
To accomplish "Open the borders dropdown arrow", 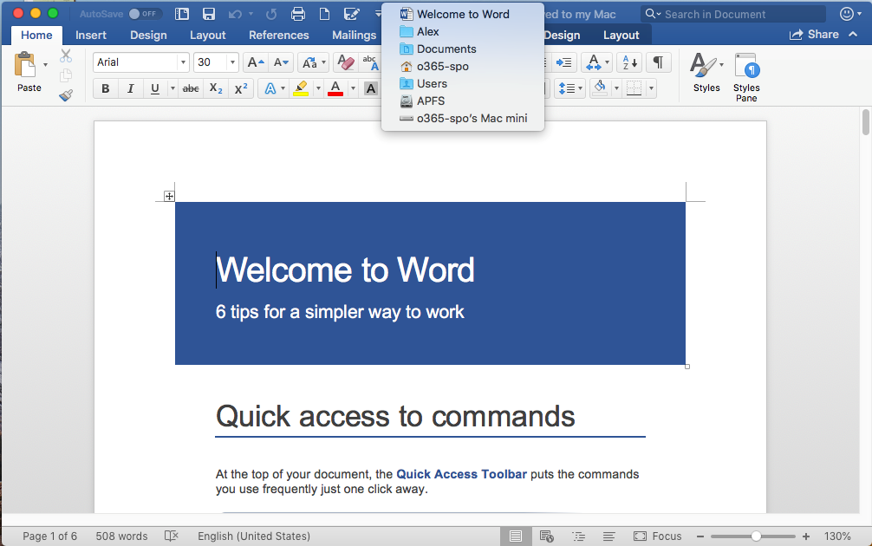I will click(651, 88).
